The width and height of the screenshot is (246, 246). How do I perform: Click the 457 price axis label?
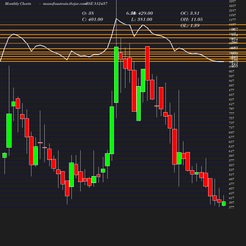tap(231, 188)
